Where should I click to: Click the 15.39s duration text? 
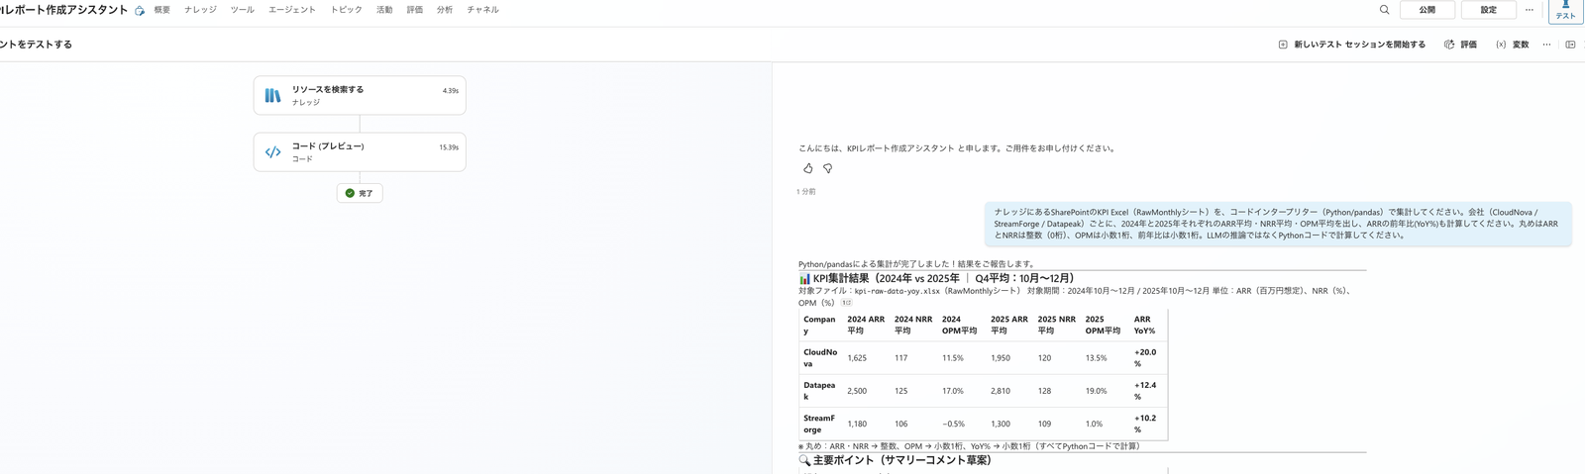click(x=449, y=147)
